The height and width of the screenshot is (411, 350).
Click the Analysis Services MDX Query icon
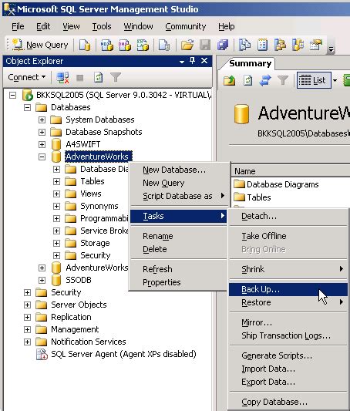click(x=107, y=45)
